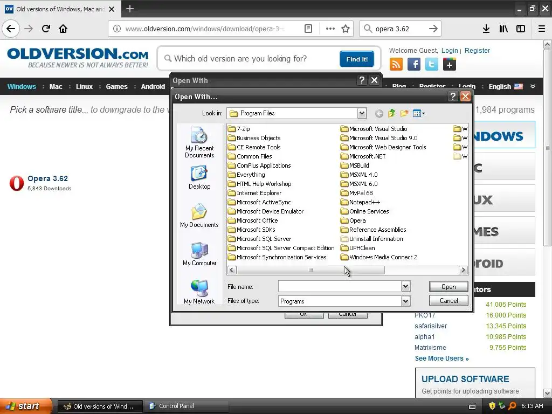Select the Internet Explorer folder

pos(255,193)
